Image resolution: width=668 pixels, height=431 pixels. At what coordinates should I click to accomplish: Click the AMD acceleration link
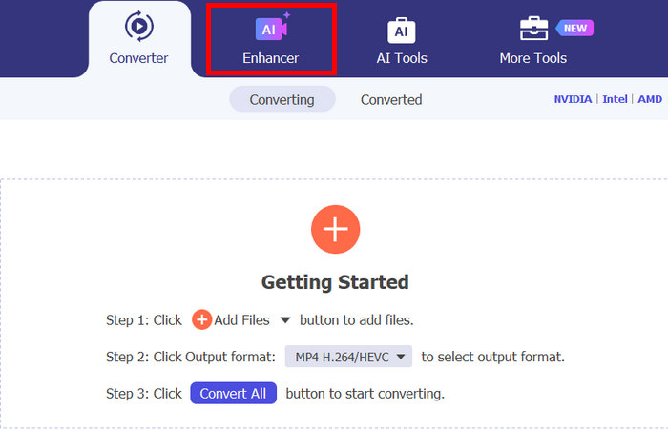[650, 99]
